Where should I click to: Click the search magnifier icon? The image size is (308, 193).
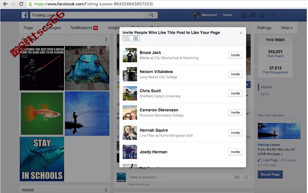(x=151, y=15)
